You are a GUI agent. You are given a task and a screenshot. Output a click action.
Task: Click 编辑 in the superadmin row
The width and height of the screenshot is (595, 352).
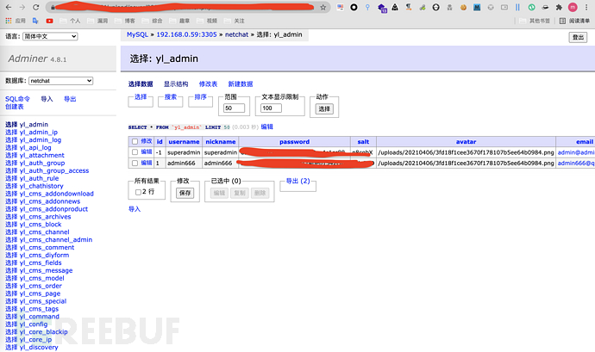tap(147, 152)
